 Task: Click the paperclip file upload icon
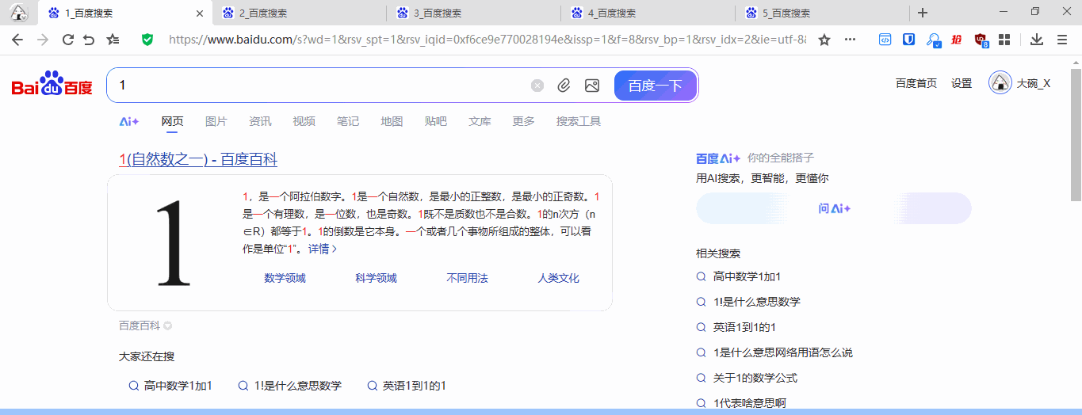coord(564,86)
